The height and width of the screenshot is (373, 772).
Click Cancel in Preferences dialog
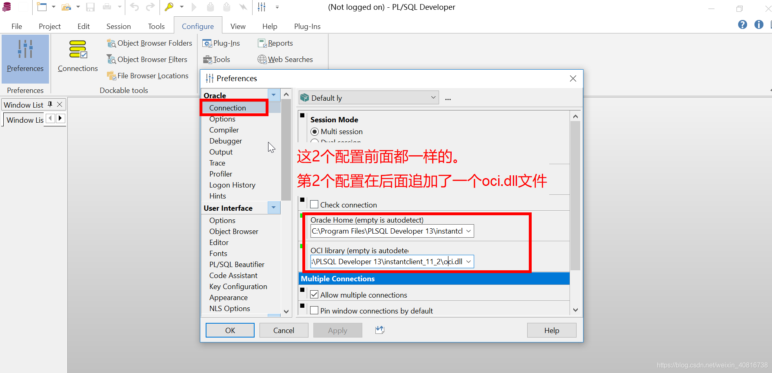coord(284,330)
